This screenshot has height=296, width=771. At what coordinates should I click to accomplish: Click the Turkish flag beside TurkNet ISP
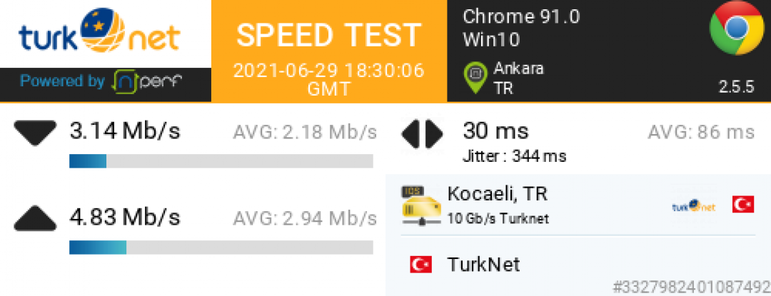[420, 265]
